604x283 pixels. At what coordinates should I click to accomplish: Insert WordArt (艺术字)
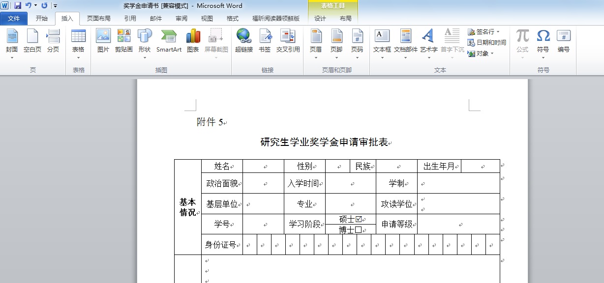pyautogui.click(x=428, y=44)
